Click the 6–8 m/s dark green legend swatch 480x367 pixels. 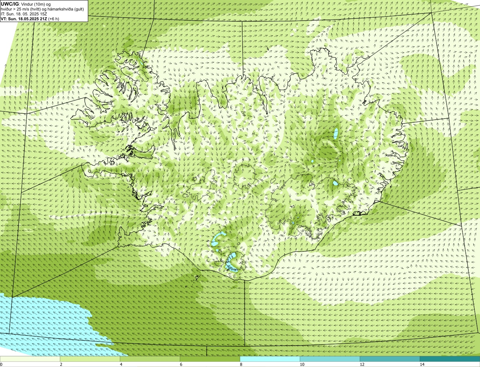(210, 359)
